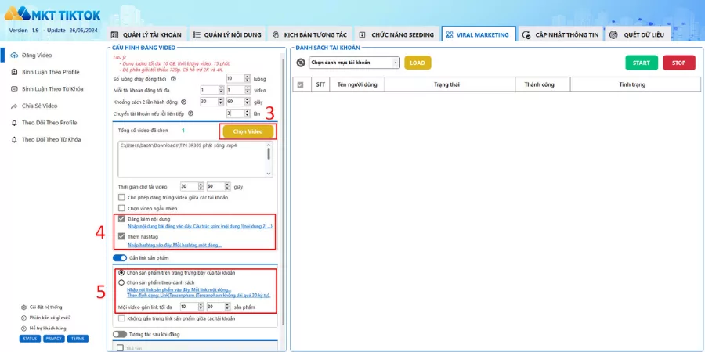705x352 pixels.
Task: Open the Quản Lý Tài Khoản tab
Action: coord(146,34)
